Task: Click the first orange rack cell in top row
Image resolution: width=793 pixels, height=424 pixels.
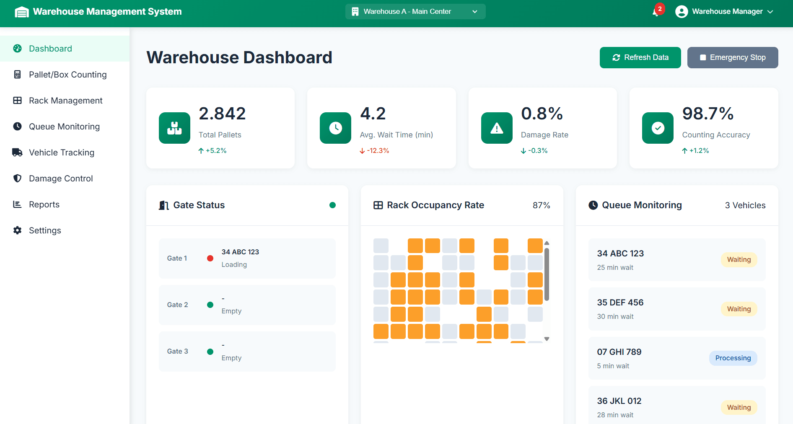Action: 415,246
